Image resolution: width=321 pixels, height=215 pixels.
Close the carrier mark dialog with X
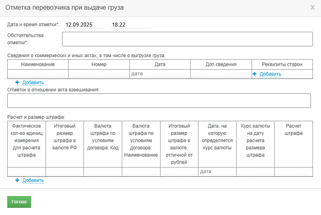(312, 8)
